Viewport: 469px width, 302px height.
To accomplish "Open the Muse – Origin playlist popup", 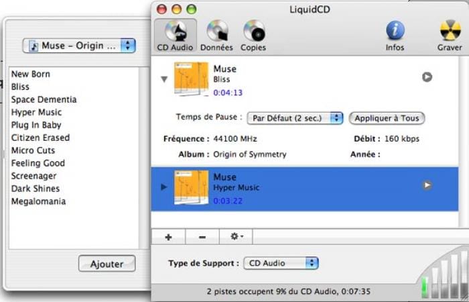I will [x=79, y=46].
